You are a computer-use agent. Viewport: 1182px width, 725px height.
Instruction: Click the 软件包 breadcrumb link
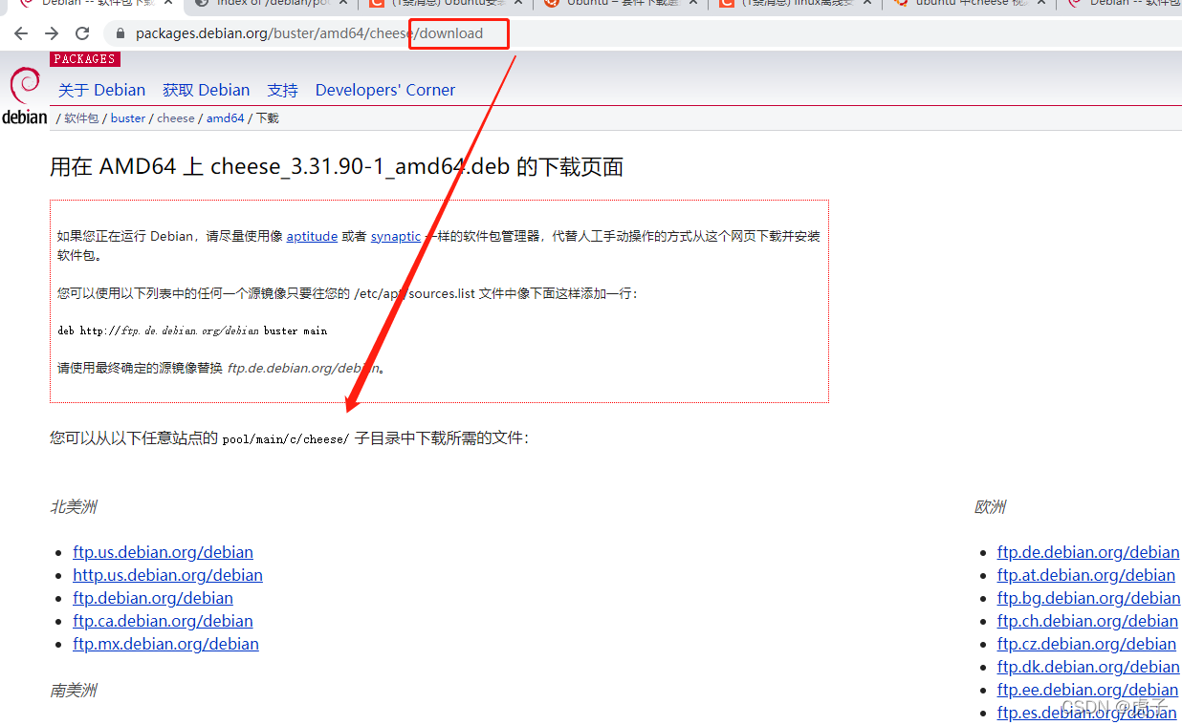click(x=81, y=118)
